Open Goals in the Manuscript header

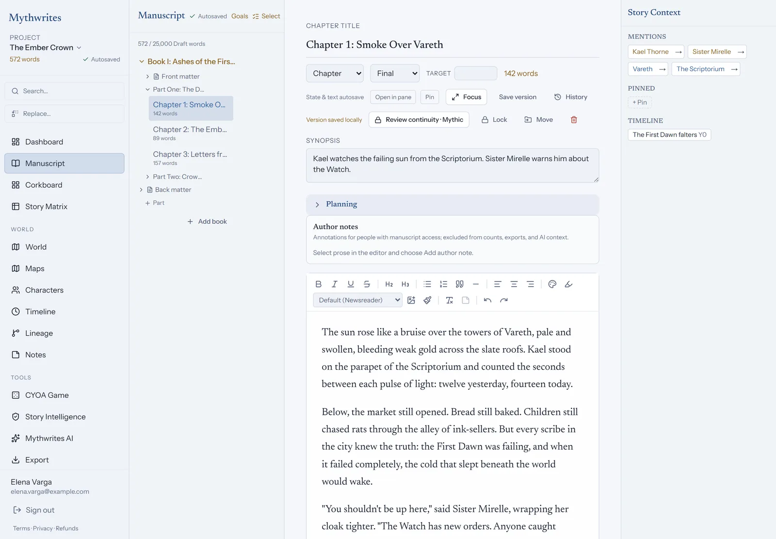(x=240, y=16)
